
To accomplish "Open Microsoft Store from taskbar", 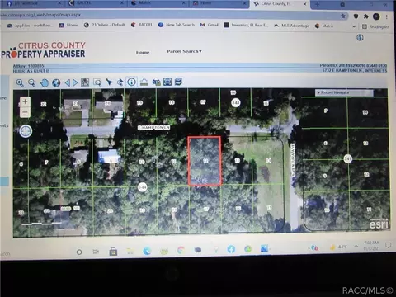I will (x=113, y=252).
